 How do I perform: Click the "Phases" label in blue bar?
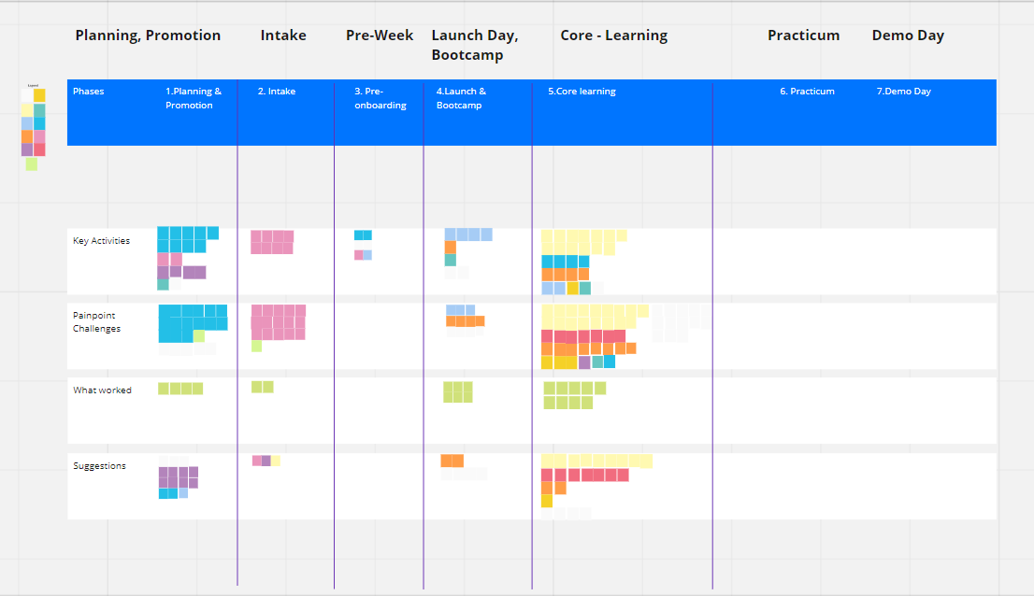click(89, 92)
